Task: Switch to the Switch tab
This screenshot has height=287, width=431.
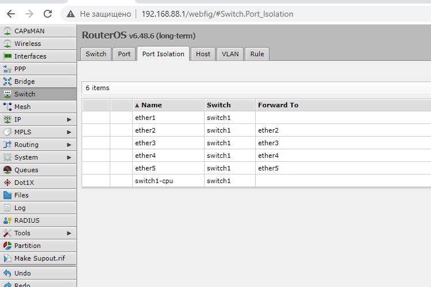Action: click(x=96, y=54)
